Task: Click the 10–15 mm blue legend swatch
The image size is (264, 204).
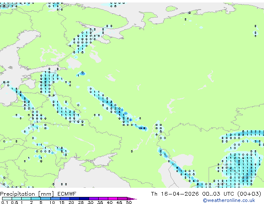Action: (x=55, y=199)
